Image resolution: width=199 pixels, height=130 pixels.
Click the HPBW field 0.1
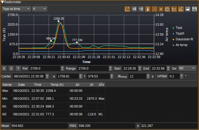point(174,76)
